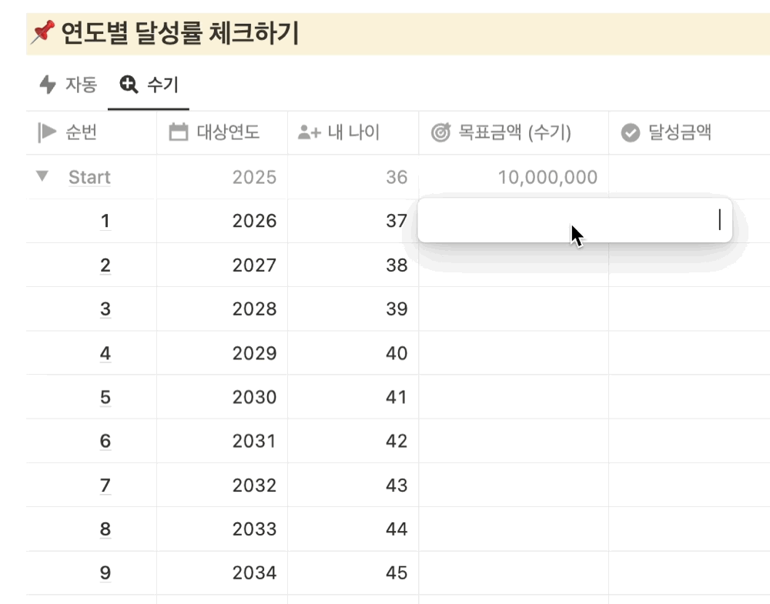The height and width of the screenshot is (604, 770).
Task: Open row 3 page link
Action: pyautogui.click(x=105, y=309)
